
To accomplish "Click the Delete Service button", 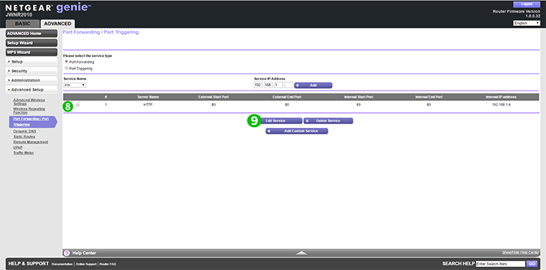I will (x=328, y=120).
